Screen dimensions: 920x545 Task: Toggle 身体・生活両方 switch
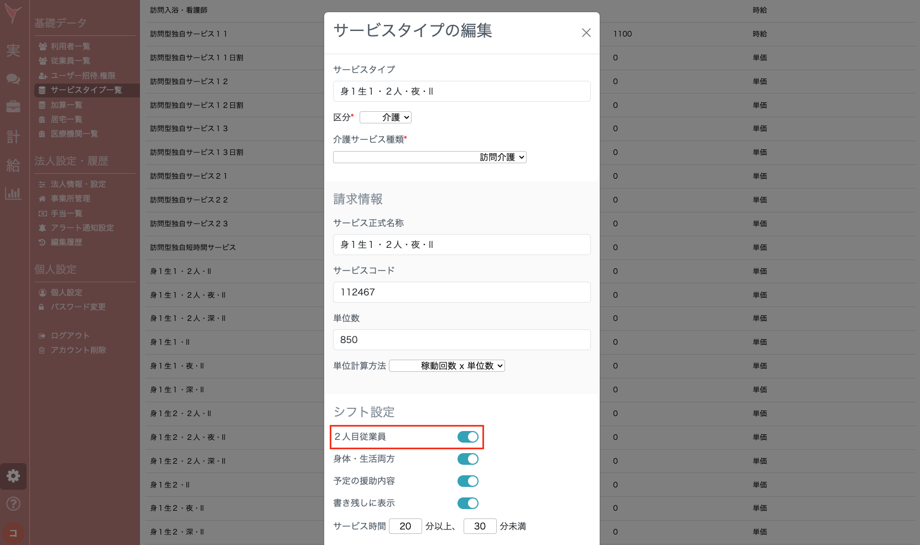(468, 459)
